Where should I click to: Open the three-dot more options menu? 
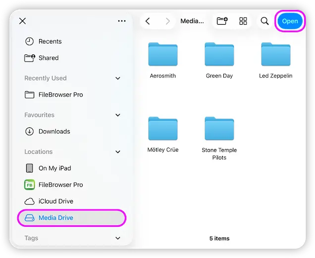coord(122,21)
